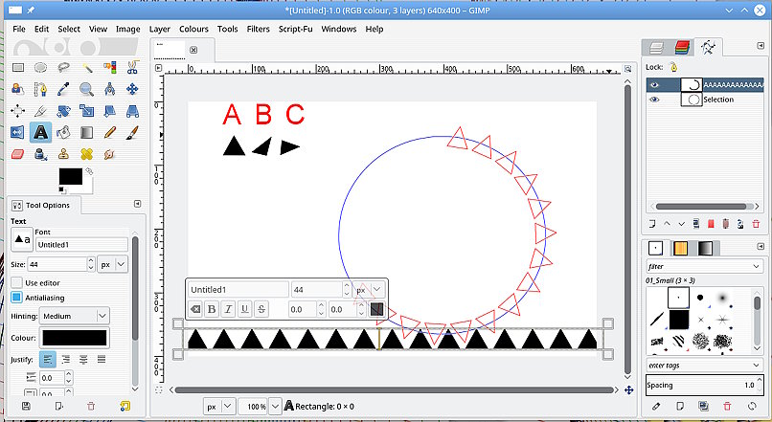Open the Colours menu
This screenshot has height=422, width=772.
point(193,29)
